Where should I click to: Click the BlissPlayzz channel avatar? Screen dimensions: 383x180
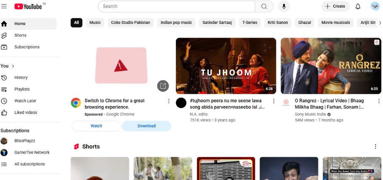pyautogui.click(x=4, y=141)
